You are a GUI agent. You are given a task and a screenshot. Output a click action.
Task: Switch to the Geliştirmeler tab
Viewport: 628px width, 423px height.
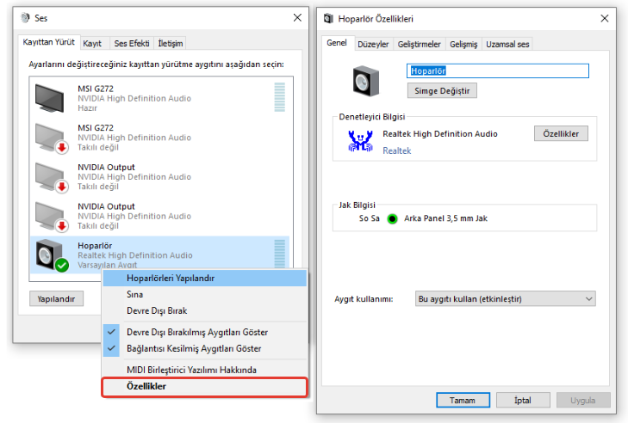pos(418,44)
